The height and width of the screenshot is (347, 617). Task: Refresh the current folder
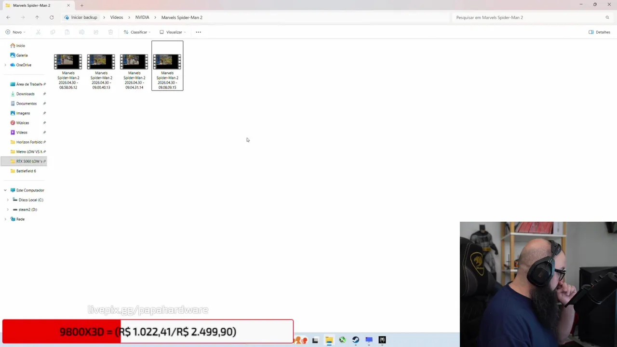tap(52, 17)
